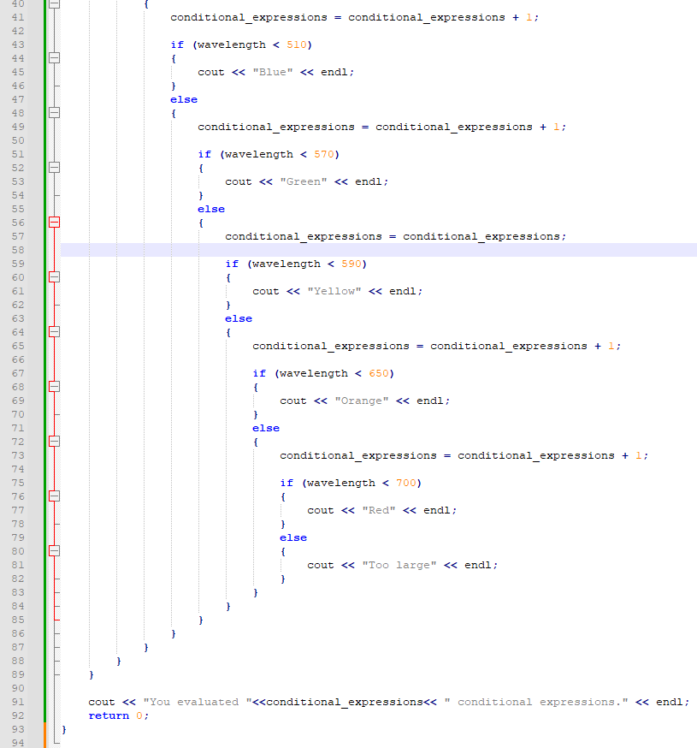Click the number 510 in the condition
The image size is (697, 748).
pyautogui.click(x=297, y=45)
